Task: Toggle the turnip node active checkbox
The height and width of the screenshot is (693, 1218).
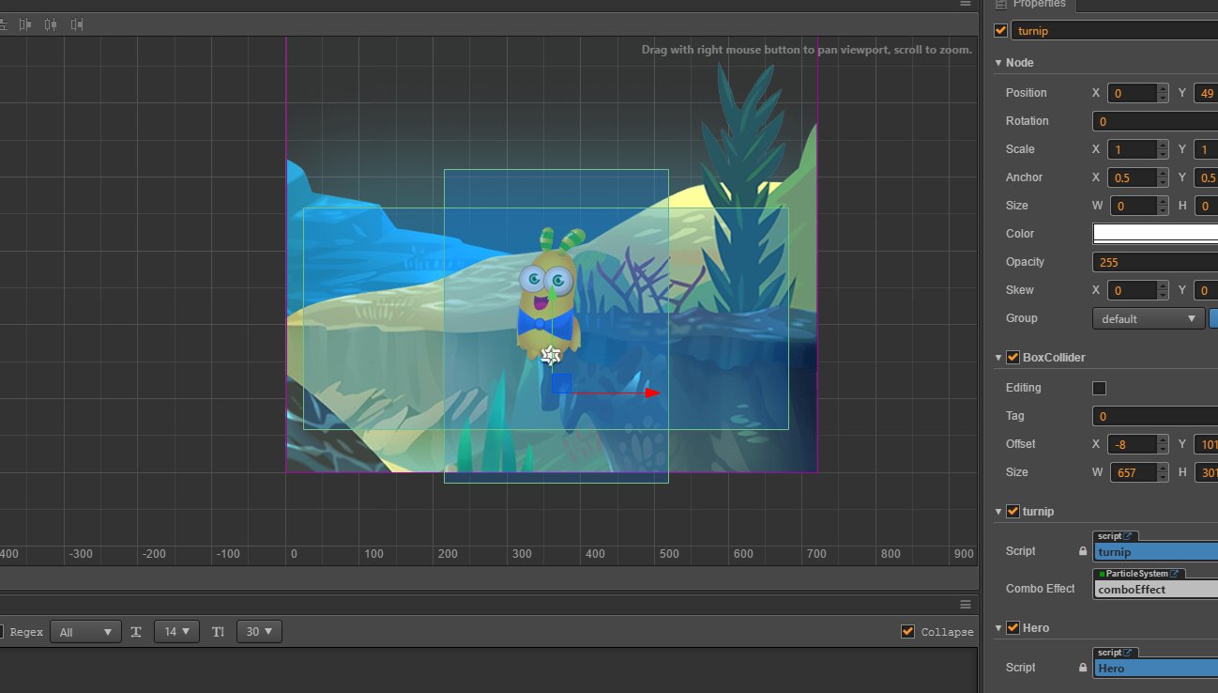Action: click(1000, 31)
